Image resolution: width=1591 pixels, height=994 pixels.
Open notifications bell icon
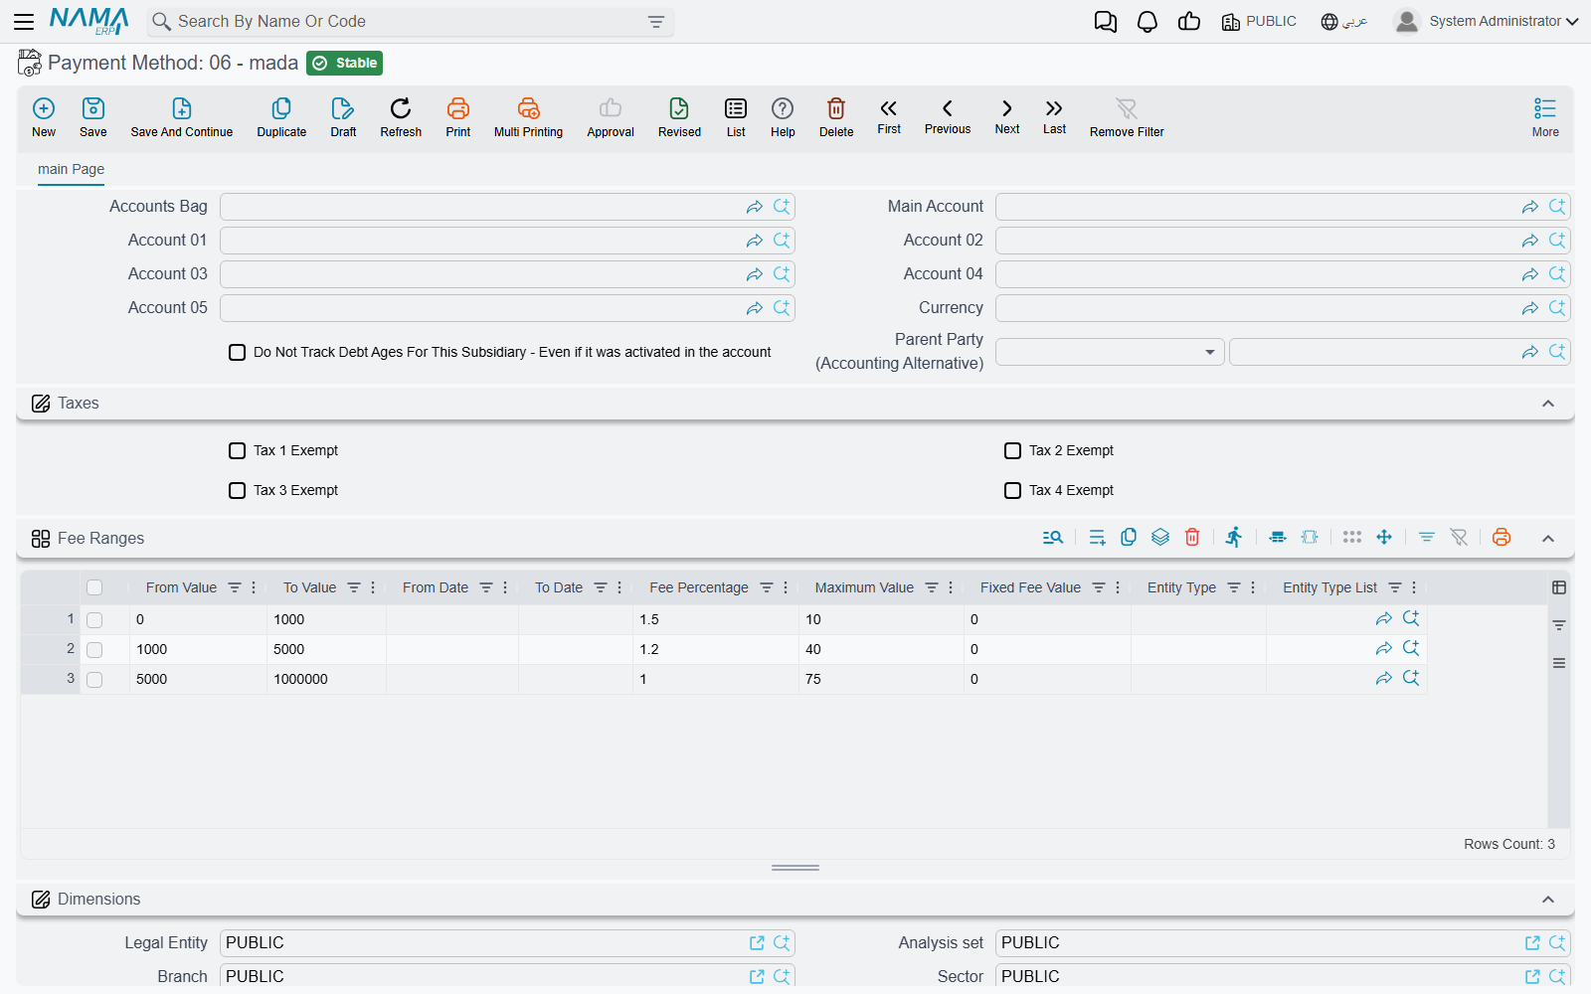1148,22
